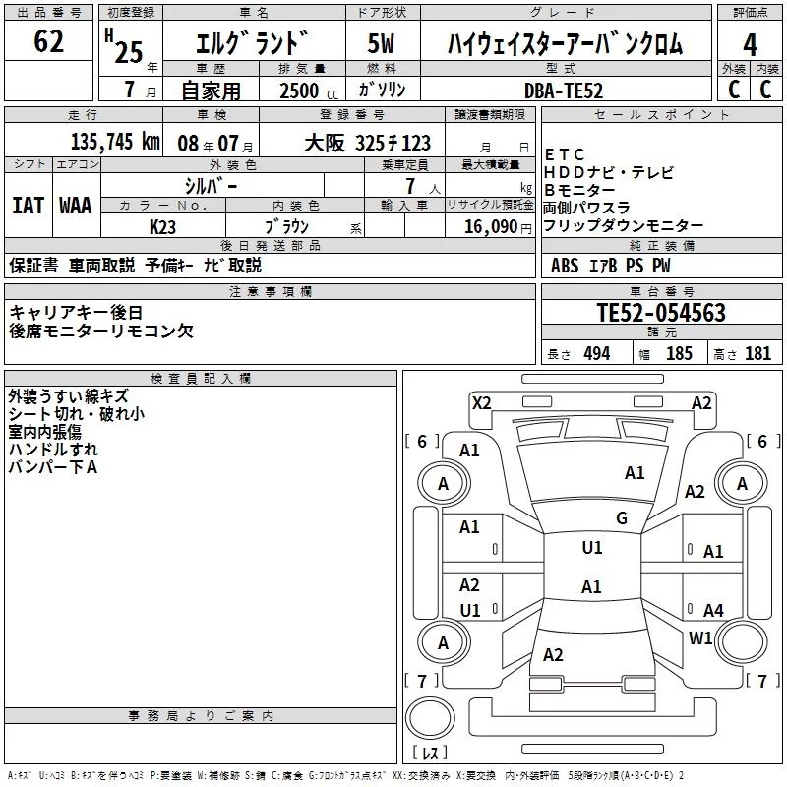Click the displacement value 2500 cc
Image resolution: width=787 pixels, height=787 pixels.
[309, 91]
